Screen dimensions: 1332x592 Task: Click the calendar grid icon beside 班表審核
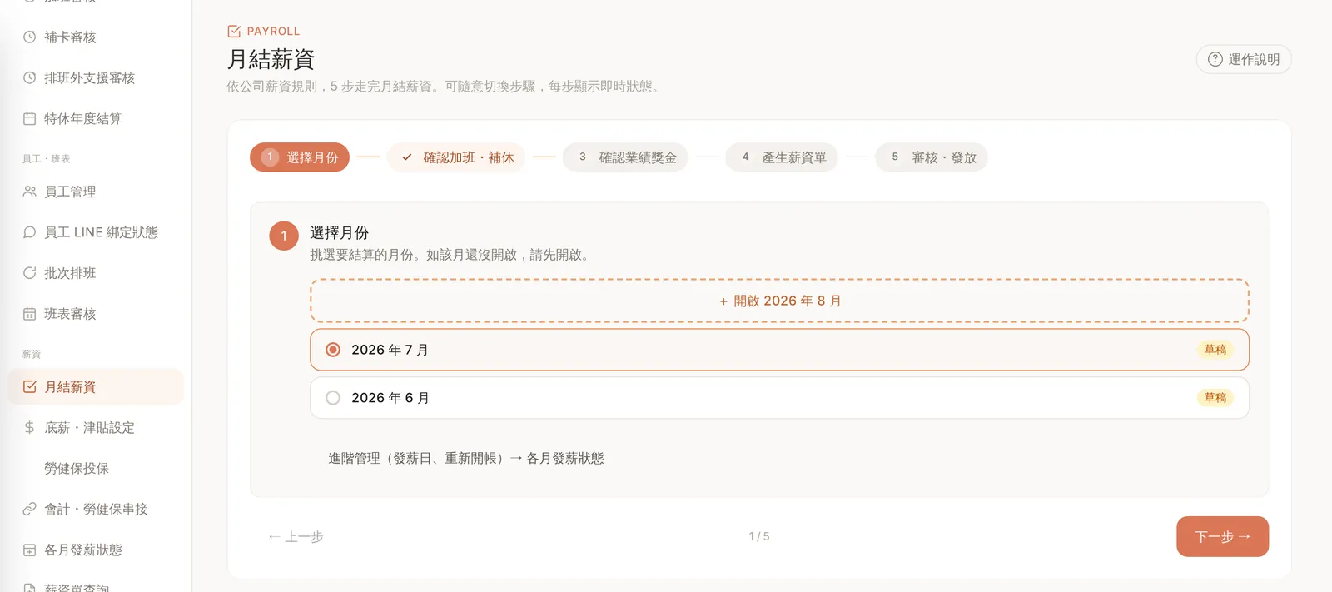29,314
